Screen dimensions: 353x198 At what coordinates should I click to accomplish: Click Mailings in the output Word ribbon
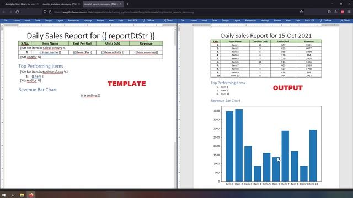265,20
